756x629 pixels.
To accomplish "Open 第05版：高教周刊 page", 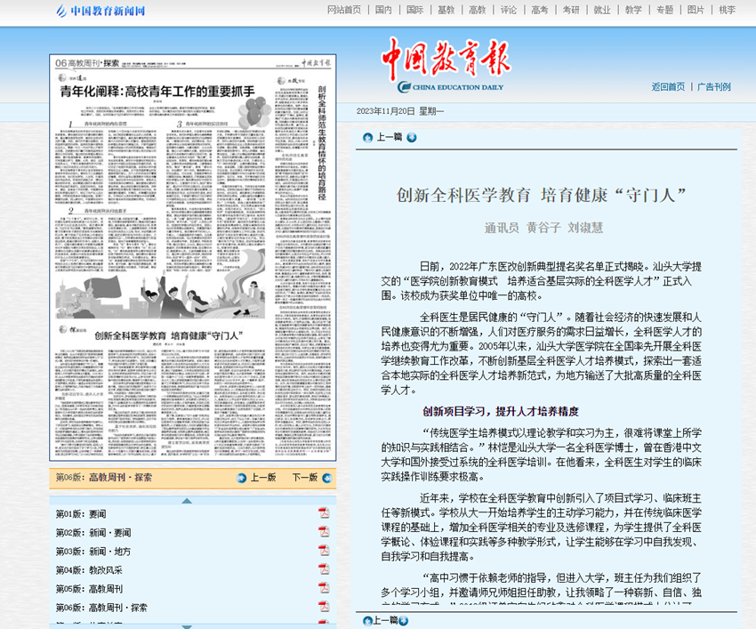I will tap(89, 589).
